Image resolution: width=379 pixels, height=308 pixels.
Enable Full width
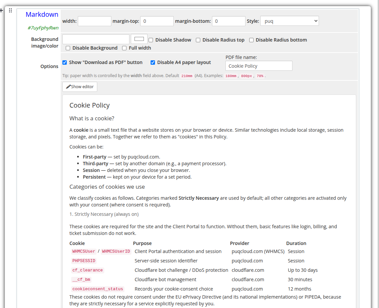point(124,48)
